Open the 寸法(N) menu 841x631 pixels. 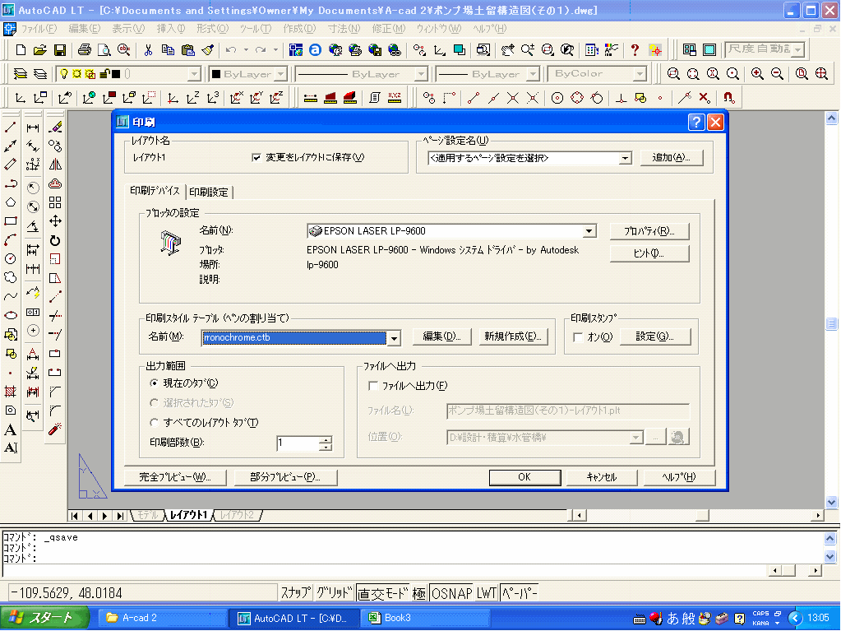[344, 29]
